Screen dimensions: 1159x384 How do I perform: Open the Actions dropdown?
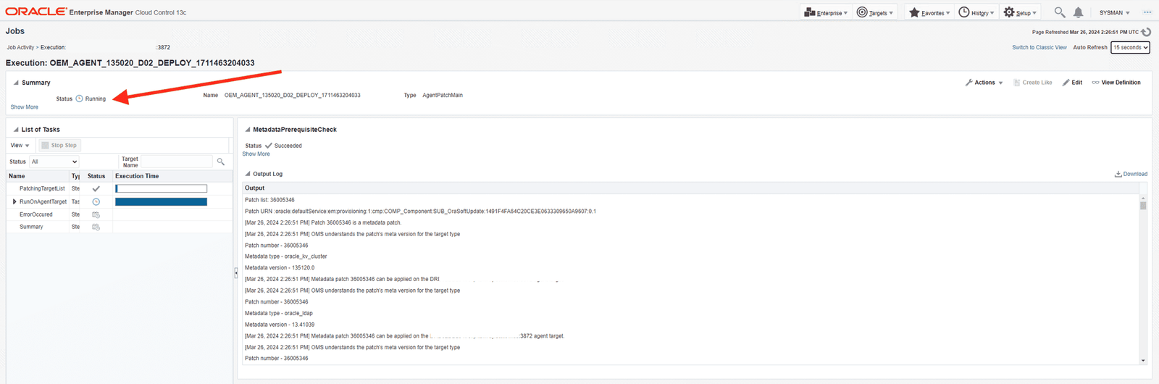984,83
